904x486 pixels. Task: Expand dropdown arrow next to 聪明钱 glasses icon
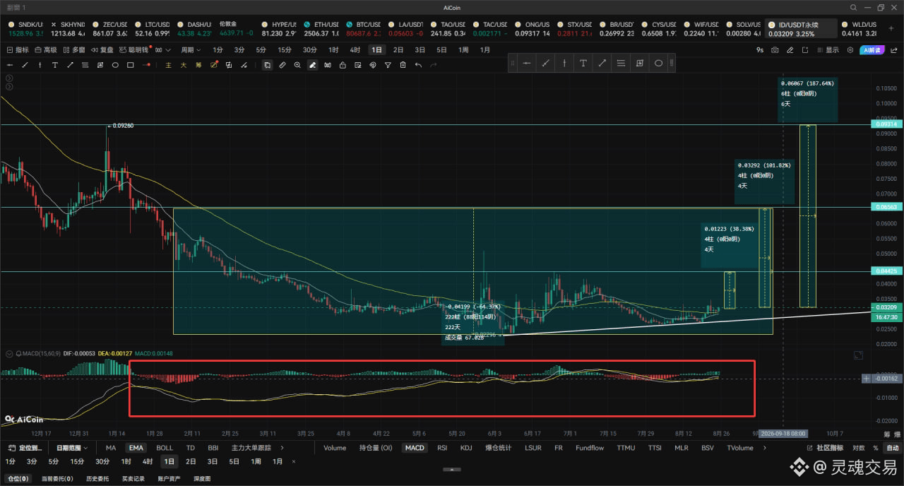pos(168,50)
